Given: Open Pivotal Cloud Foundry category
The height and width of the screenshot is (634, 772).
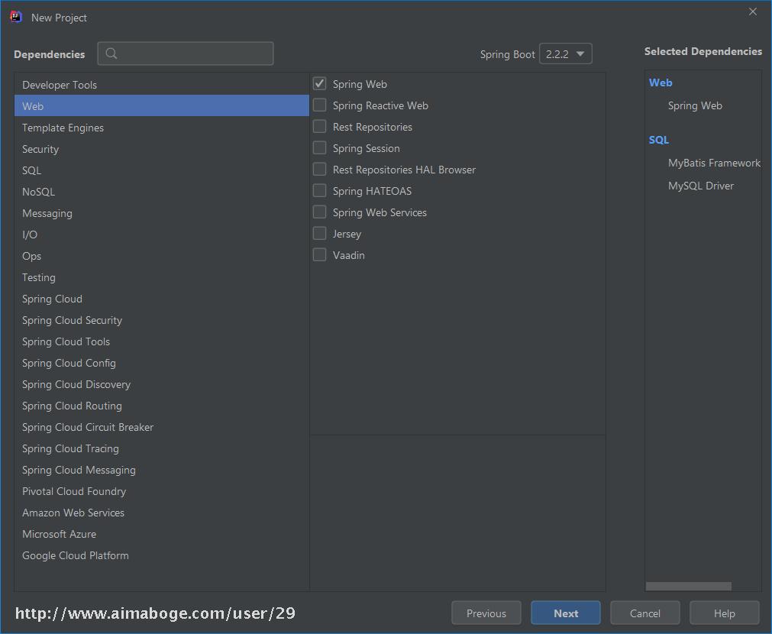Looking at the screenshot, I should tap(161, 491).
